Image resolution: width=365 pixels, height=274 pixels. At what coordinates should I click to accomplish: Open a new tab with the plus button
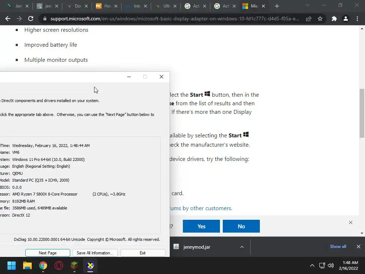277,6
